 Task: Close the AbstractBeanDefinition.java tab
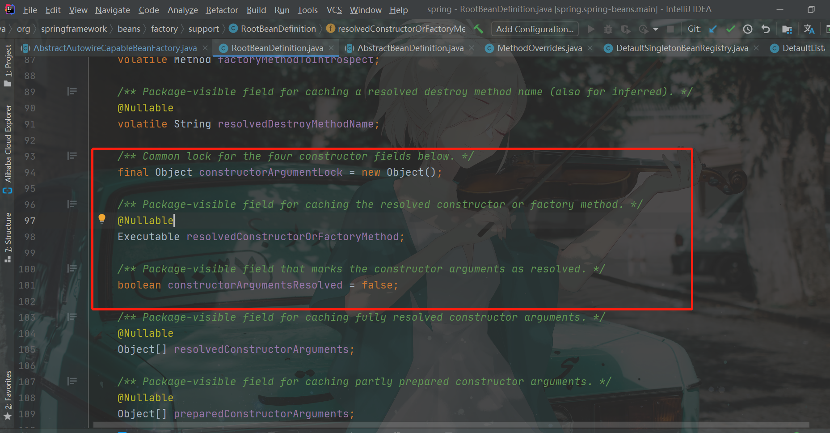point(472,48)
